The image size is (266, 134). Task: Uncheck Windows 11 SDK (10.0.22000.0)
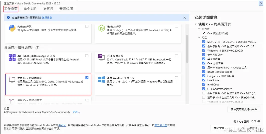pos(204,50)
